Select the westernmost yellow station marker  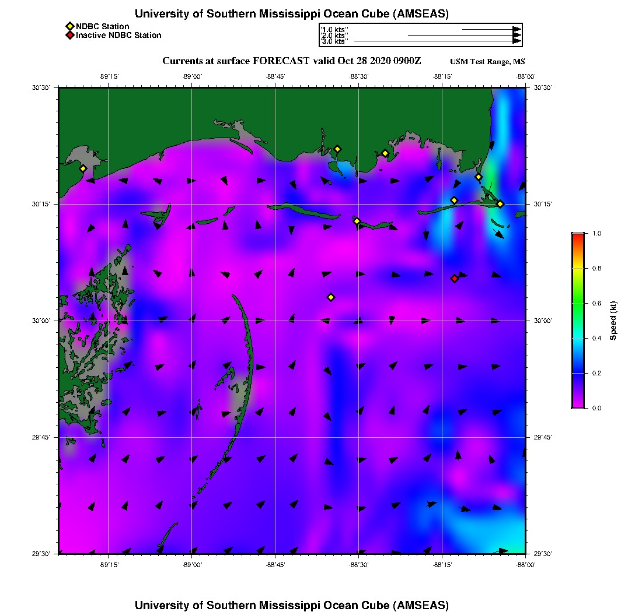[x=83, y=168]
